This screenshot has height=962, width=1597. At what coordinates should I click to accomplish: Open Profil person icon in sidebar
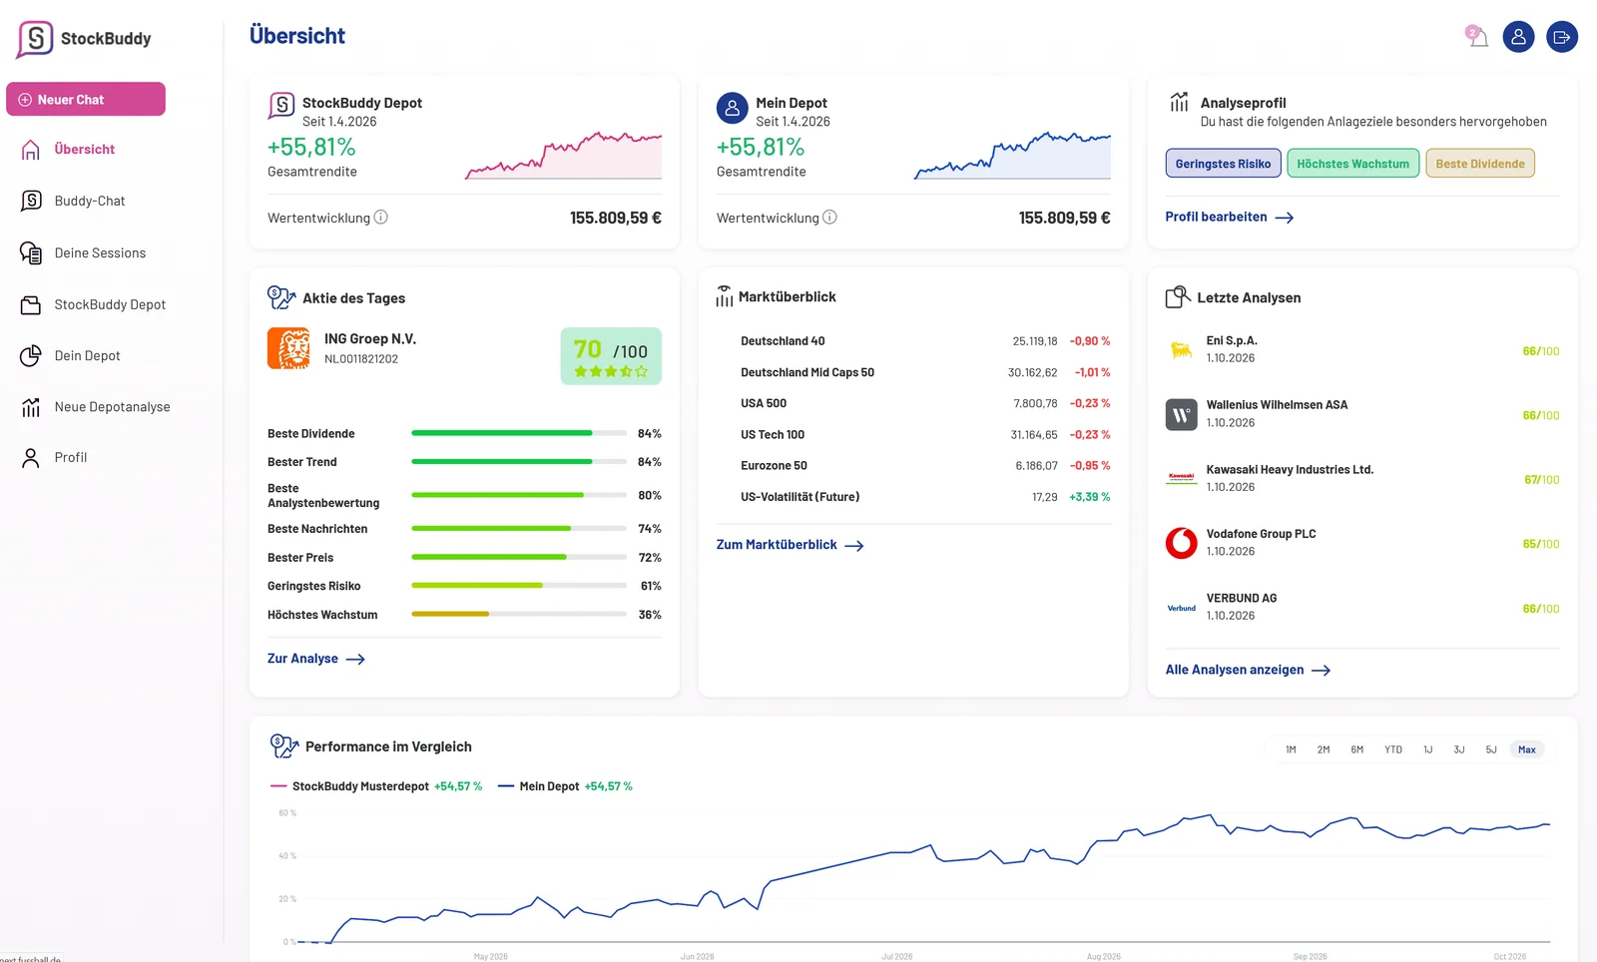(31, 457)
